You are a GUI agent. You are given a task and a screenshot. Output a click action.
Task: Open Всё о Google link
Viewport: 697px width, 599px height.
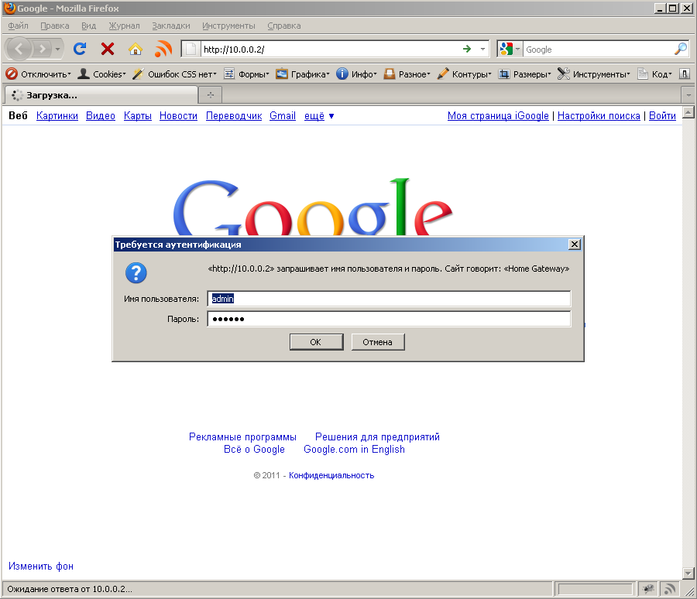point(254,449)
